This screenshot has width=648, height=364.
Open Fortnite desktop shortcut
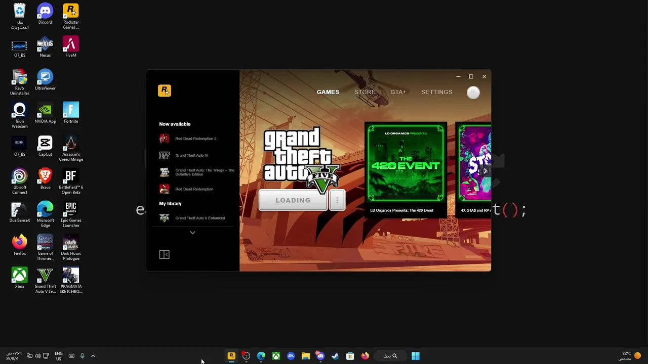pos(71,113)
